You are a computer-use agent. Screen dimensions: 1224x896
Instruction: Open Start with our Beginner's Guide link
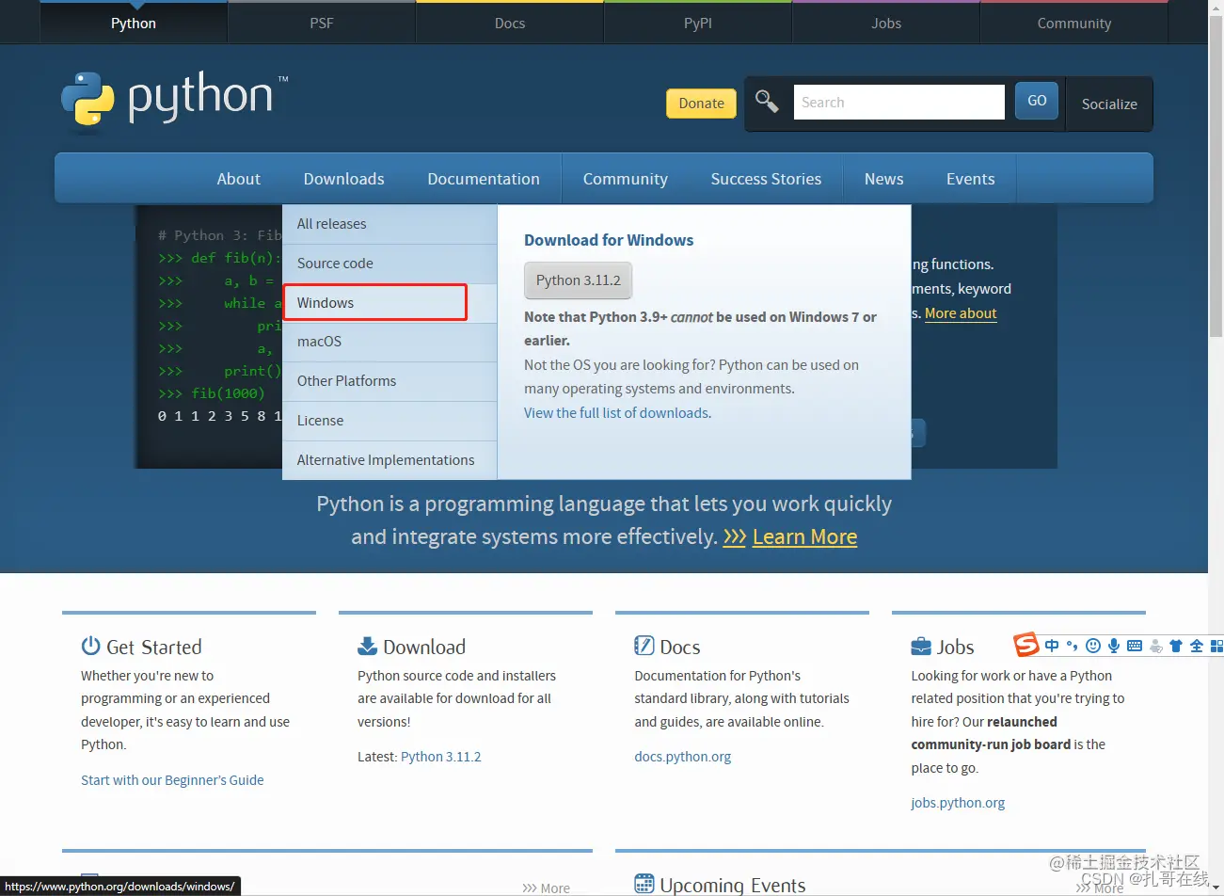click(172, 780)
